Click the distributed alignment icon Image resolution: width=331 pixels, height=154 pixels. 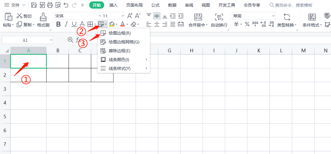[181, 24]
